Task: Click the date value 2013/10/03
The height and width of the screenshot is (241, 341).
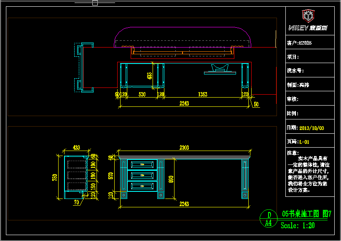Action: tap(311, 128)
